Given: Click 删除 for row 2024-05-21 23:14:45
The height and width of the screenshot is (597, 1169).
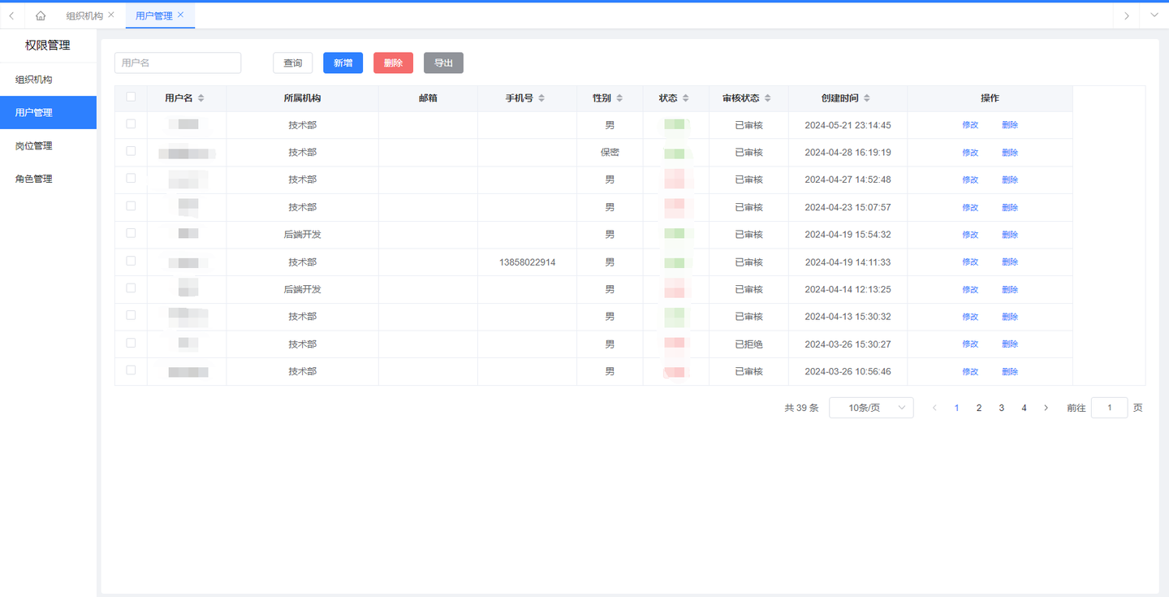Looking at the screenshot, I should tap(1010, 125).
